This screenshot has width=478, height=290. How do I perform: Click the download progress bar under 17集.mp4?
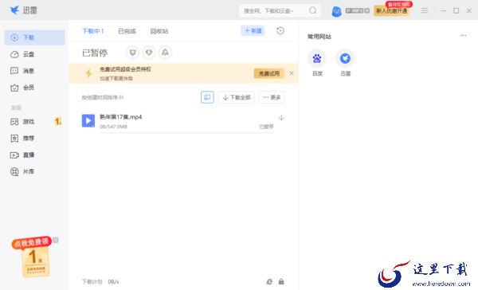coord(186,132)
